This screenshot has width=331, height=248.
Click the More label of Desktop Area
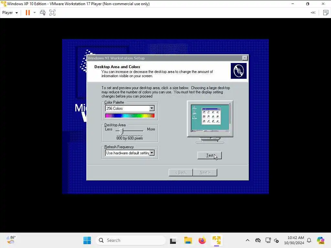[x=151, y=129]
